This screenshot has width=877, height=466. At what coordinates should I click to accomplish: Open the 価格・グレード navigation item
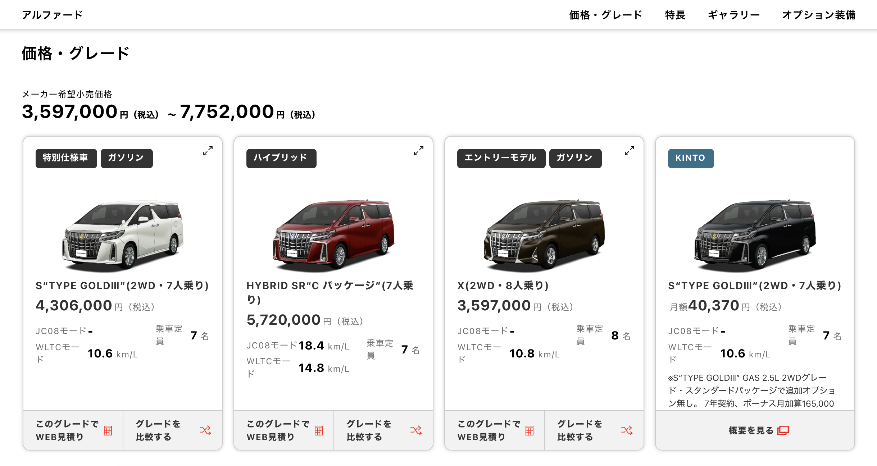[606, 15]
